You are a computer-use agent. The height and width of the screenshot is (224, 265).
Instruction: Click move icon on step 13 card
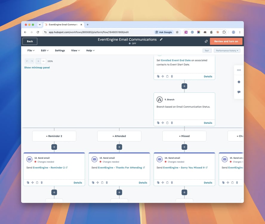point(98,183)
